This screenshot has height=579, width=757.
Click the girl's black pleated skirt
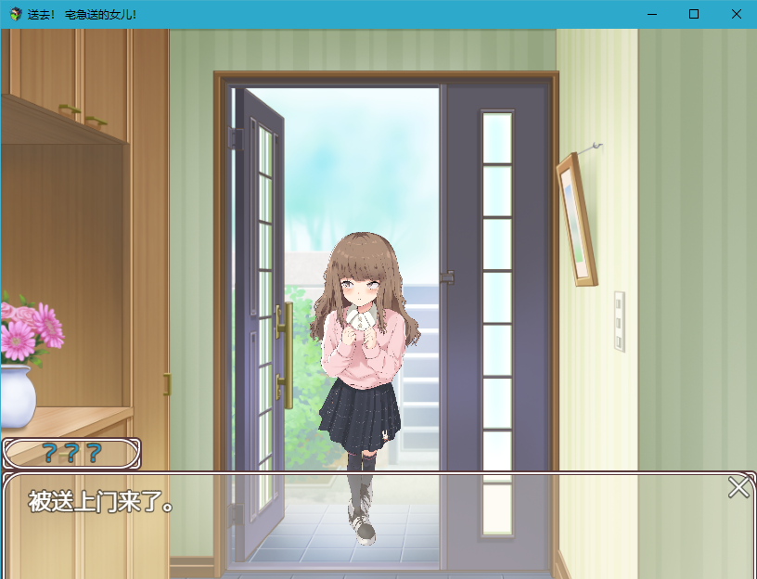point(360,417)
